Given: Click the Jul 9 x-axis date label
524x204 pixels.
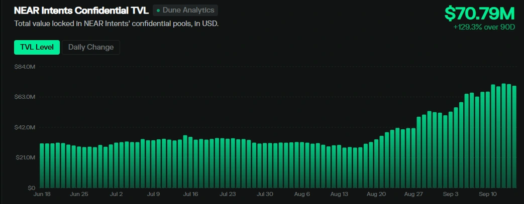Looking at the screenshot, I should coord(153,194).
